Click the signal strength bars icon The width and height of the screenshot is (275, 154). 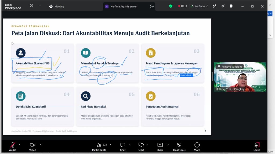tap(216, 89)
